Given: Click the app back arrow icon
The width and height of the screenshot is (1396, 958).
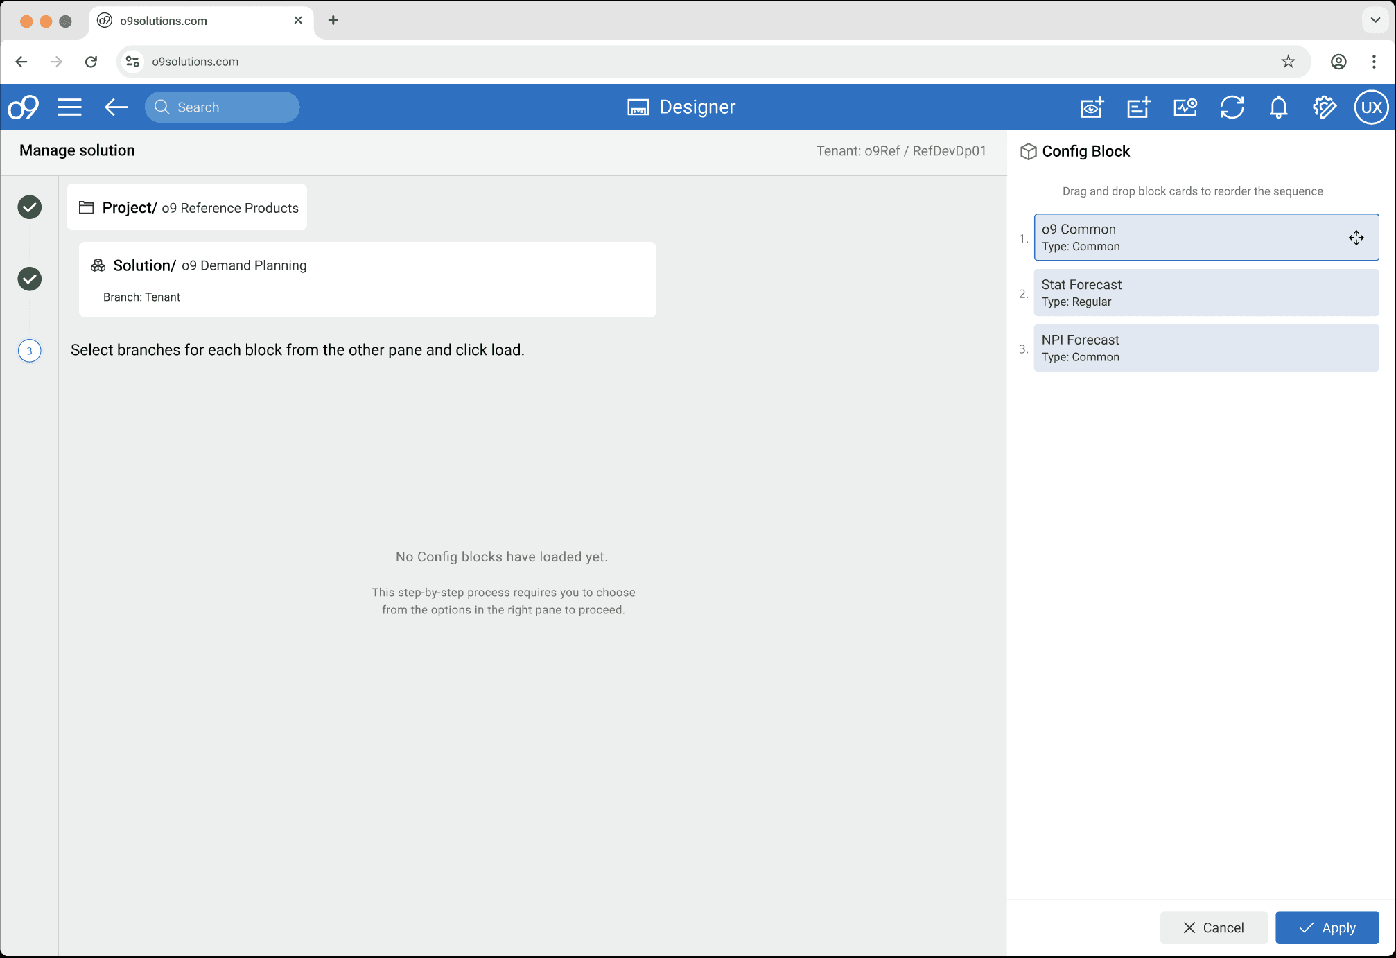Looking at the screenshot, I should (x=116, y=107).
